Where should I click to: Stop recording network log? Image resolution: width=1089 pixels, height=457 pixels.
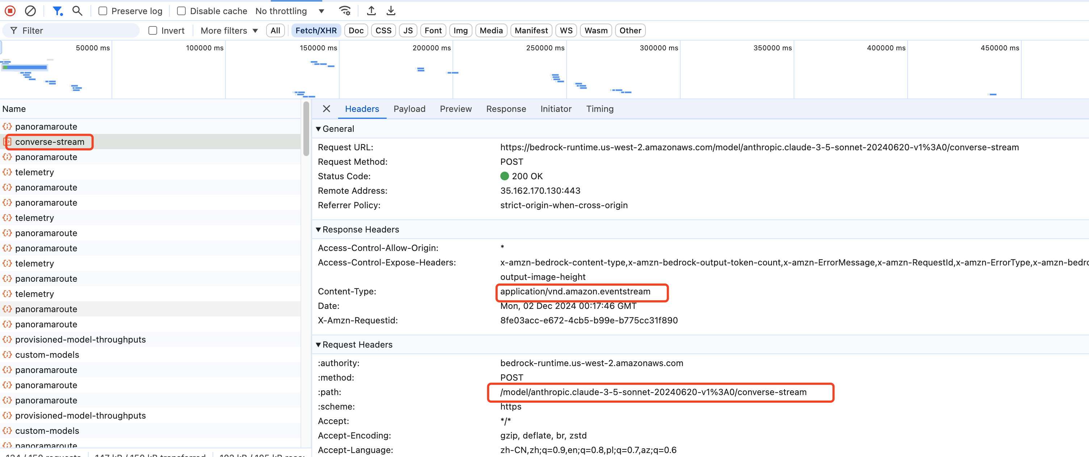point(10,11)
